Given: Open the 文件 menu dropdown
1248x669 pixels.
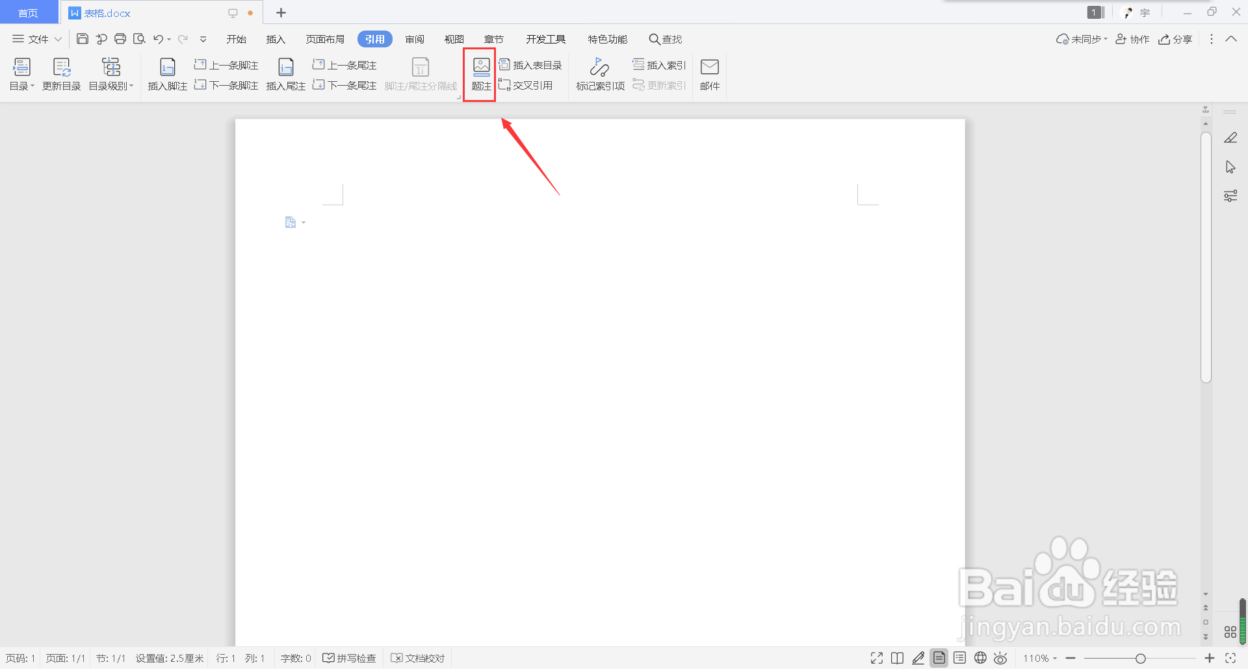Looking at the screenshot, I should point(37,39).
